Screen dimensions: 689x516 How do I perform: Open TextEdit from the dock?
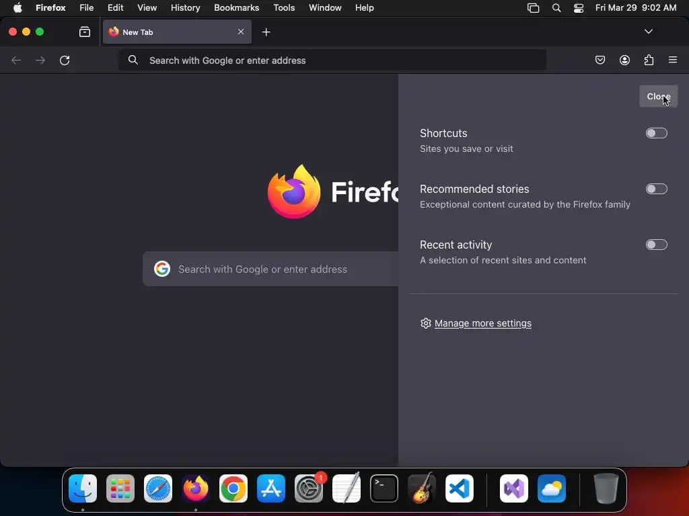[x=347, y=488]
